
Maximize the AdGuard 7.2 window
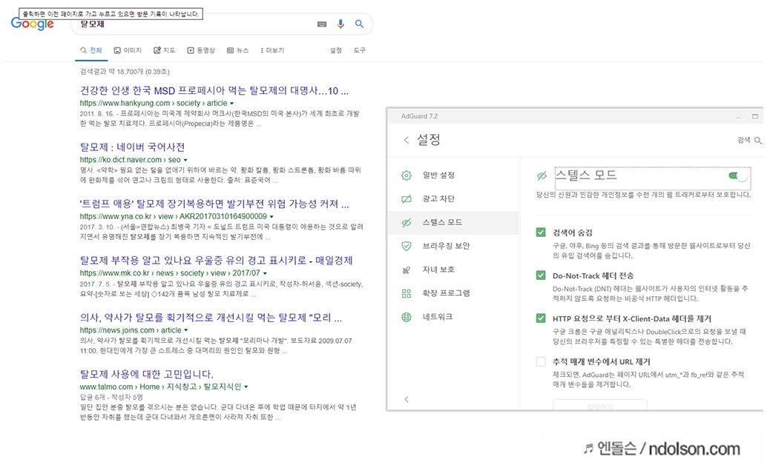click(755, 116)
